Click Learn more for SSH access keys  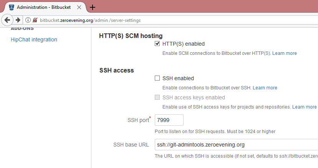tap(304, 107)
